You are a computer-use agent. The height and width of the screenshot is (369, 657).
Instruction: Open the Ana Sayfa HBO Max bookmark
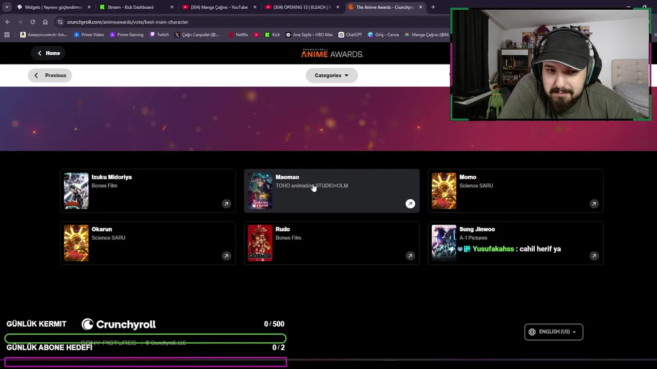coord(310,35)
